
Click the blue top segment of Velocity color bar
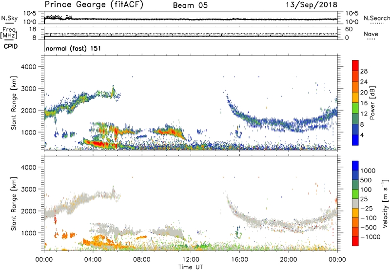pyautogui.click(x=355, y=166)
